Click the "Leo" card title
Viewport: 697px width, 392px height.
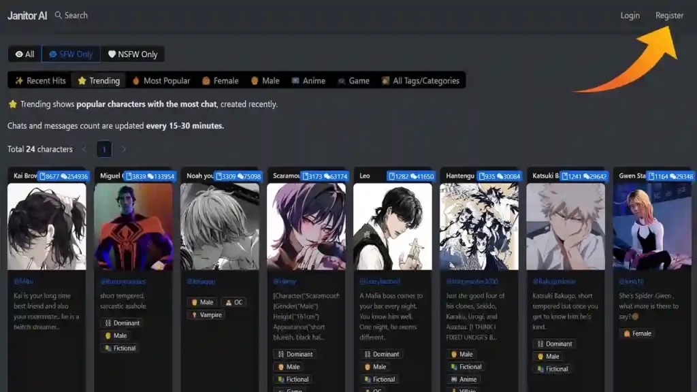click(365, 176)
